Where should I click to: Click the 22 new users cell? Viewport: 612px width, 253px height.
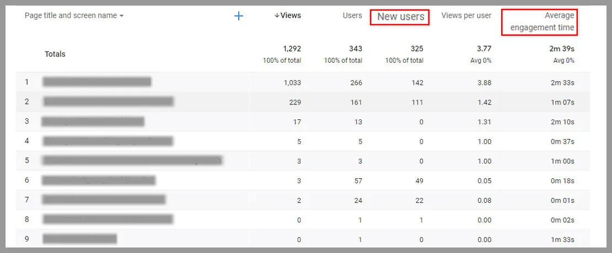coord(419,200)
